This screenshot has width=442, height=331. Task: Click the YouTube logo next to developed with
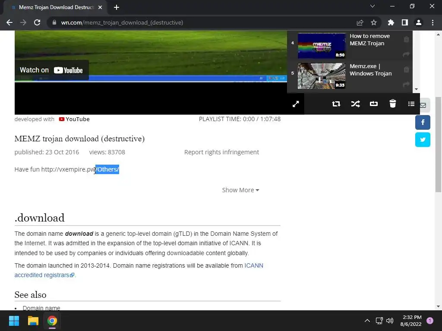pos(74,119)
